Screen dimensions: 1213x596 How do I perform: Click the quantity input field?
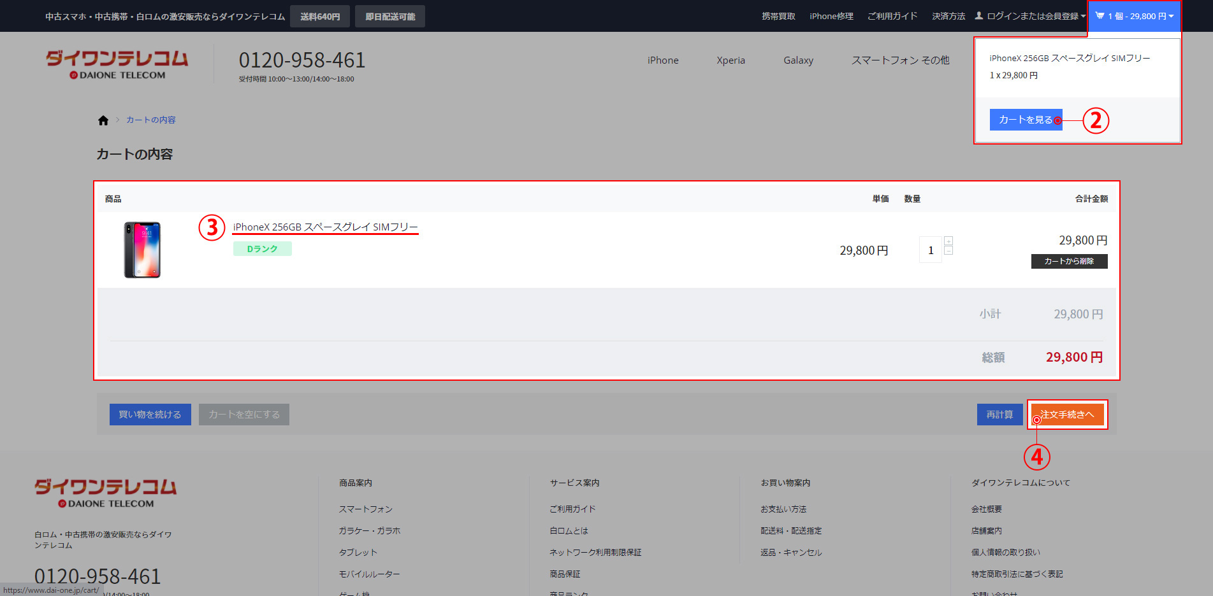(931, 250)
